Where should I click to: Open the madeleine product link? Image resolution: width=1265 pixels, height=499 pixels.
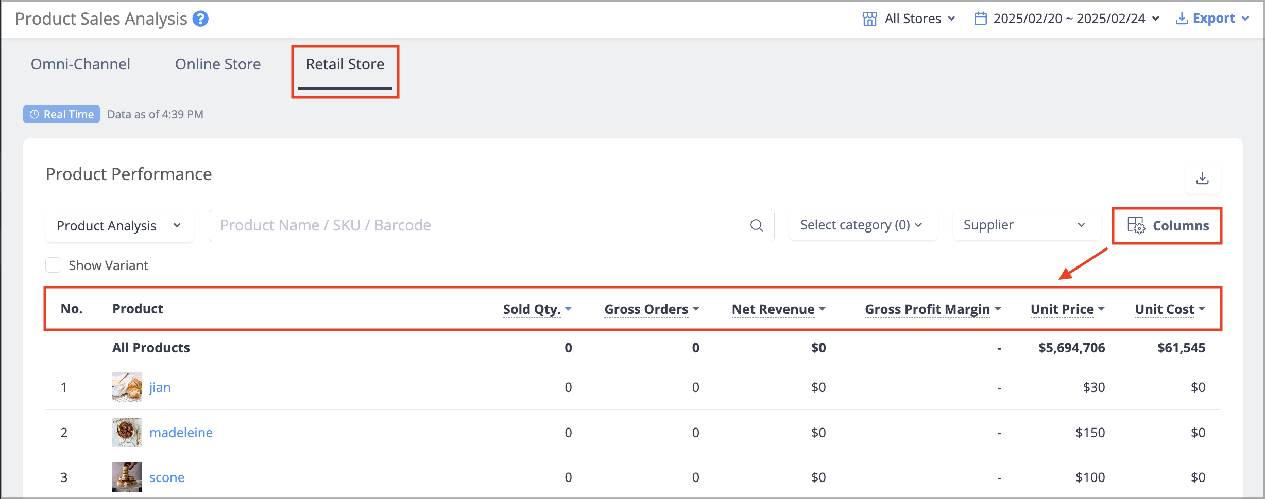pos(181,433)
